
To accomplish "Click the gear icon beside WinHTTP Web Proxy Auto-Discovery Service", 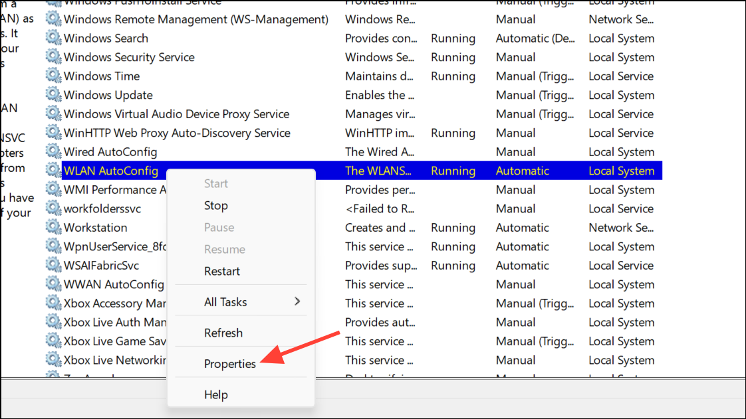I will pyautogui.click(x=53, y=133).
